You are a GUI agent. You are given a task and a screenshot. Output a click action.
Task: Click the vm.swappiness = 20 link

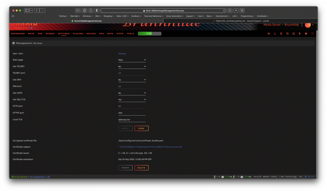point(40,177)
